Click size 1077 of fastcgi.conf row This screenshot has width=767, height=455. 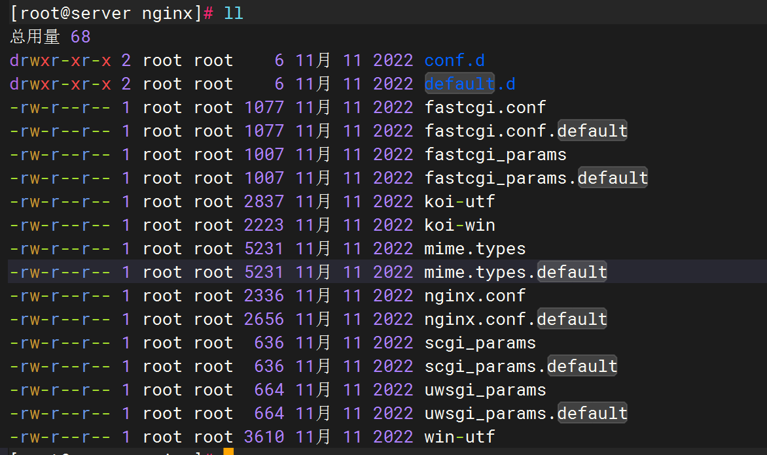(x=264, y=107)
